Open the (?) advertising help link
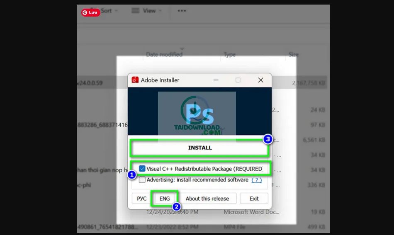The width and height of the screenshot is (394, 235). (x=257, y=180)
